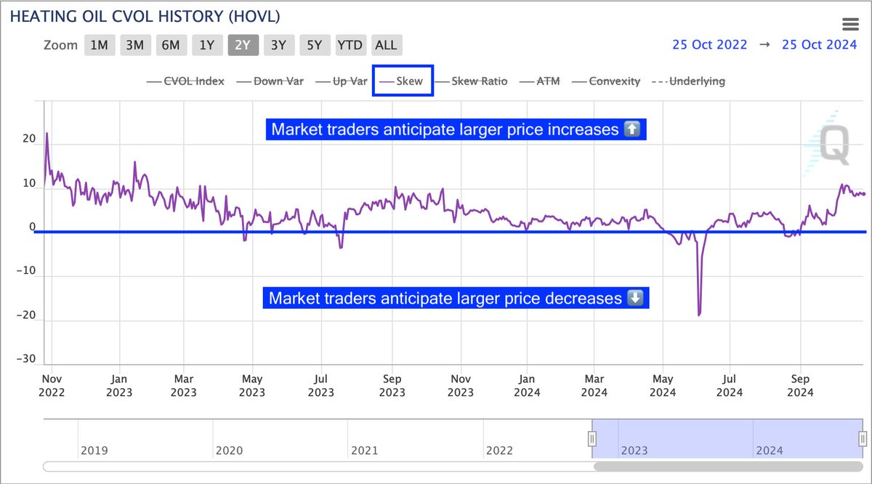Click 2022 in the navigator timeline
The image size is (872, 484).
tap(499, 451)
